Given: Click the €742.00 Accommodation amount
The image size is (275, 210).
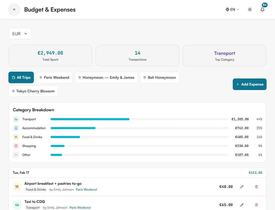Looking at the screenshot, I should coord(242,128).
